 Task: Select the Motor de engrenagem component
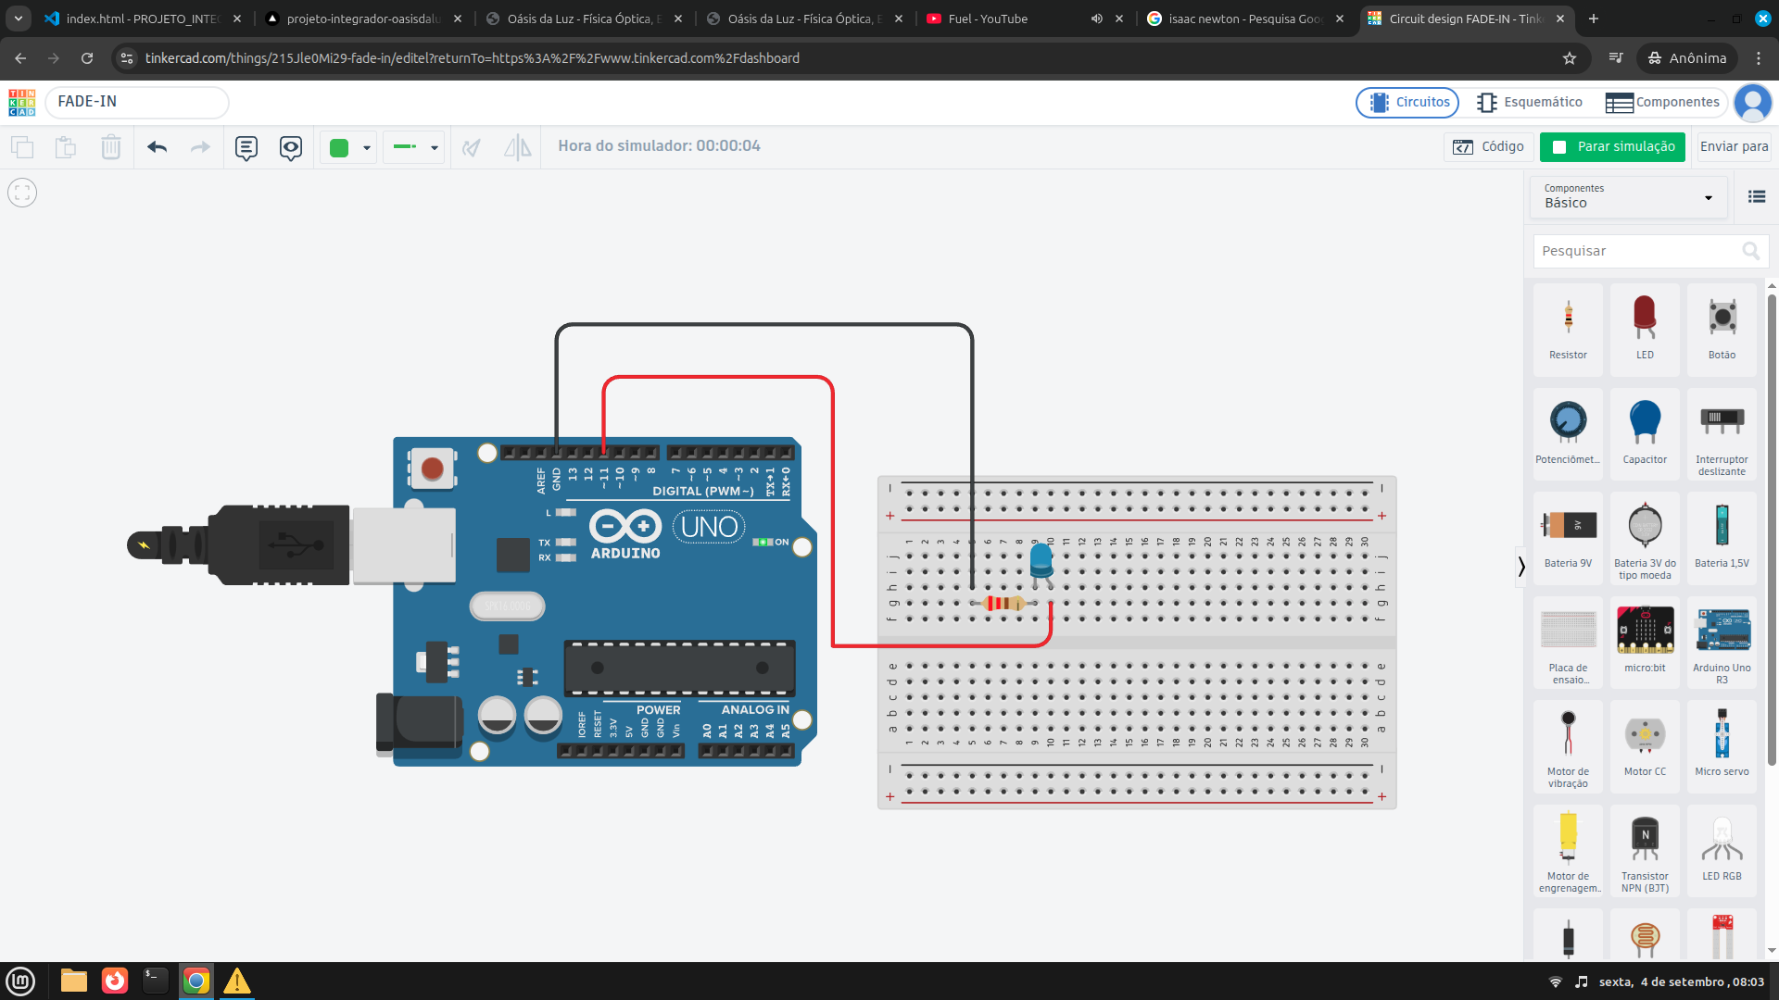[1568, 850]
